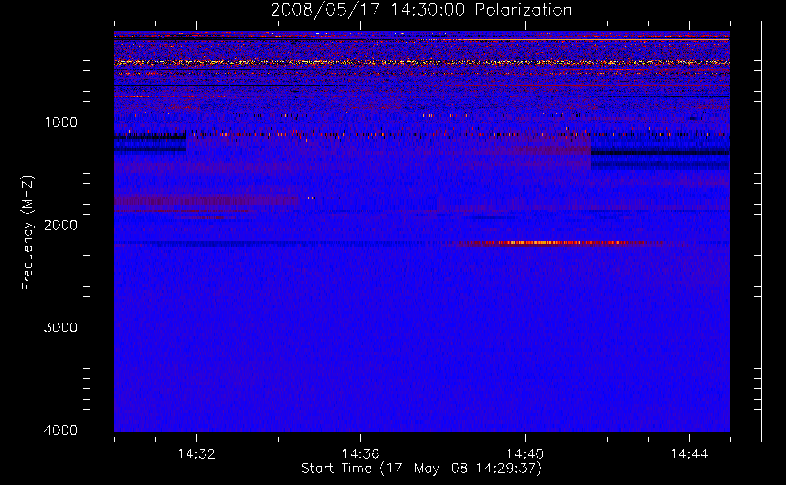The width and height of the screenshot is (786, 485).
Task: Click the 1000 frequency tick label
Action: tap(61, 122)
